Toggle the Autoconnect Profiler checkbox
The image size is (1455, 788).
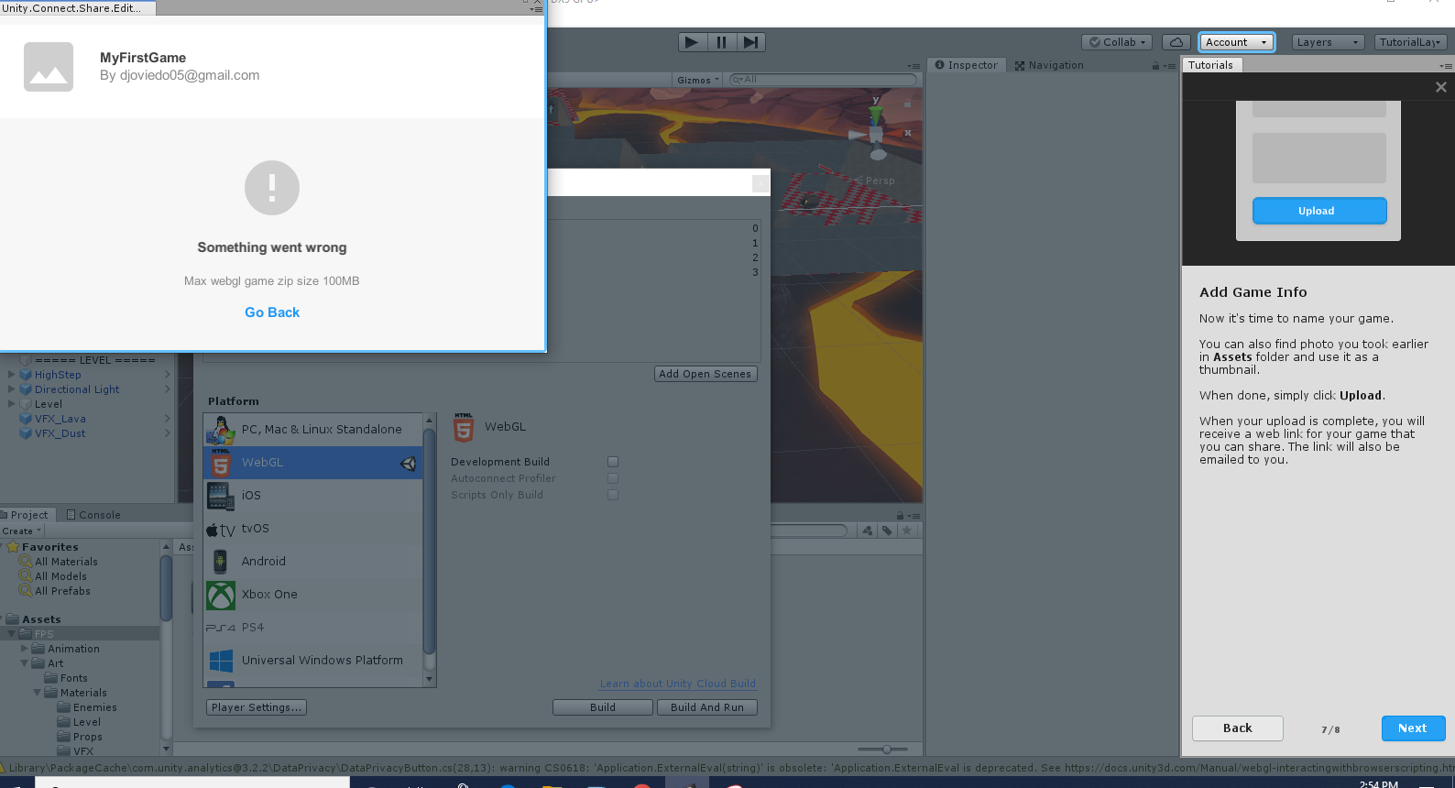point(613,478)
